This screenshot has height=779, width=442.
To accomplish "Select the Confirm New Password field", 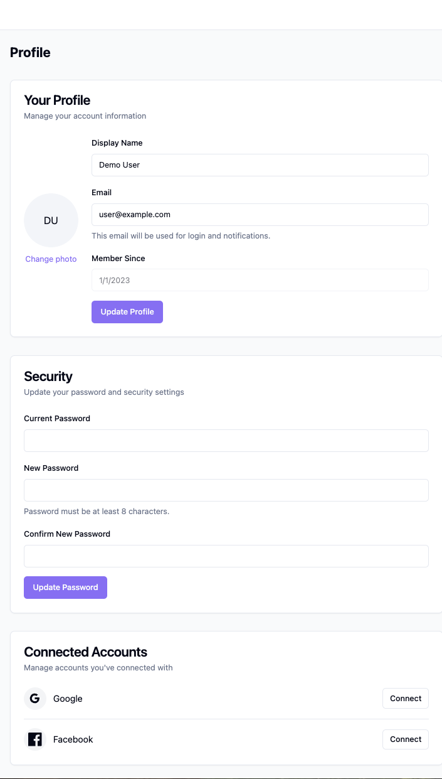I will [226, 556].
